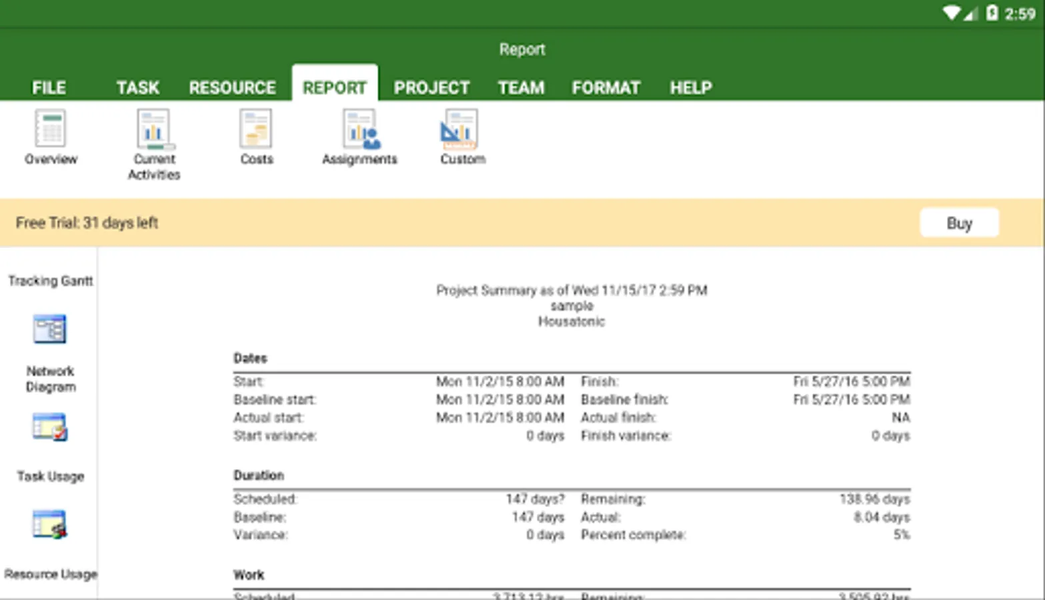Open the TASK tab

(138, 87)
